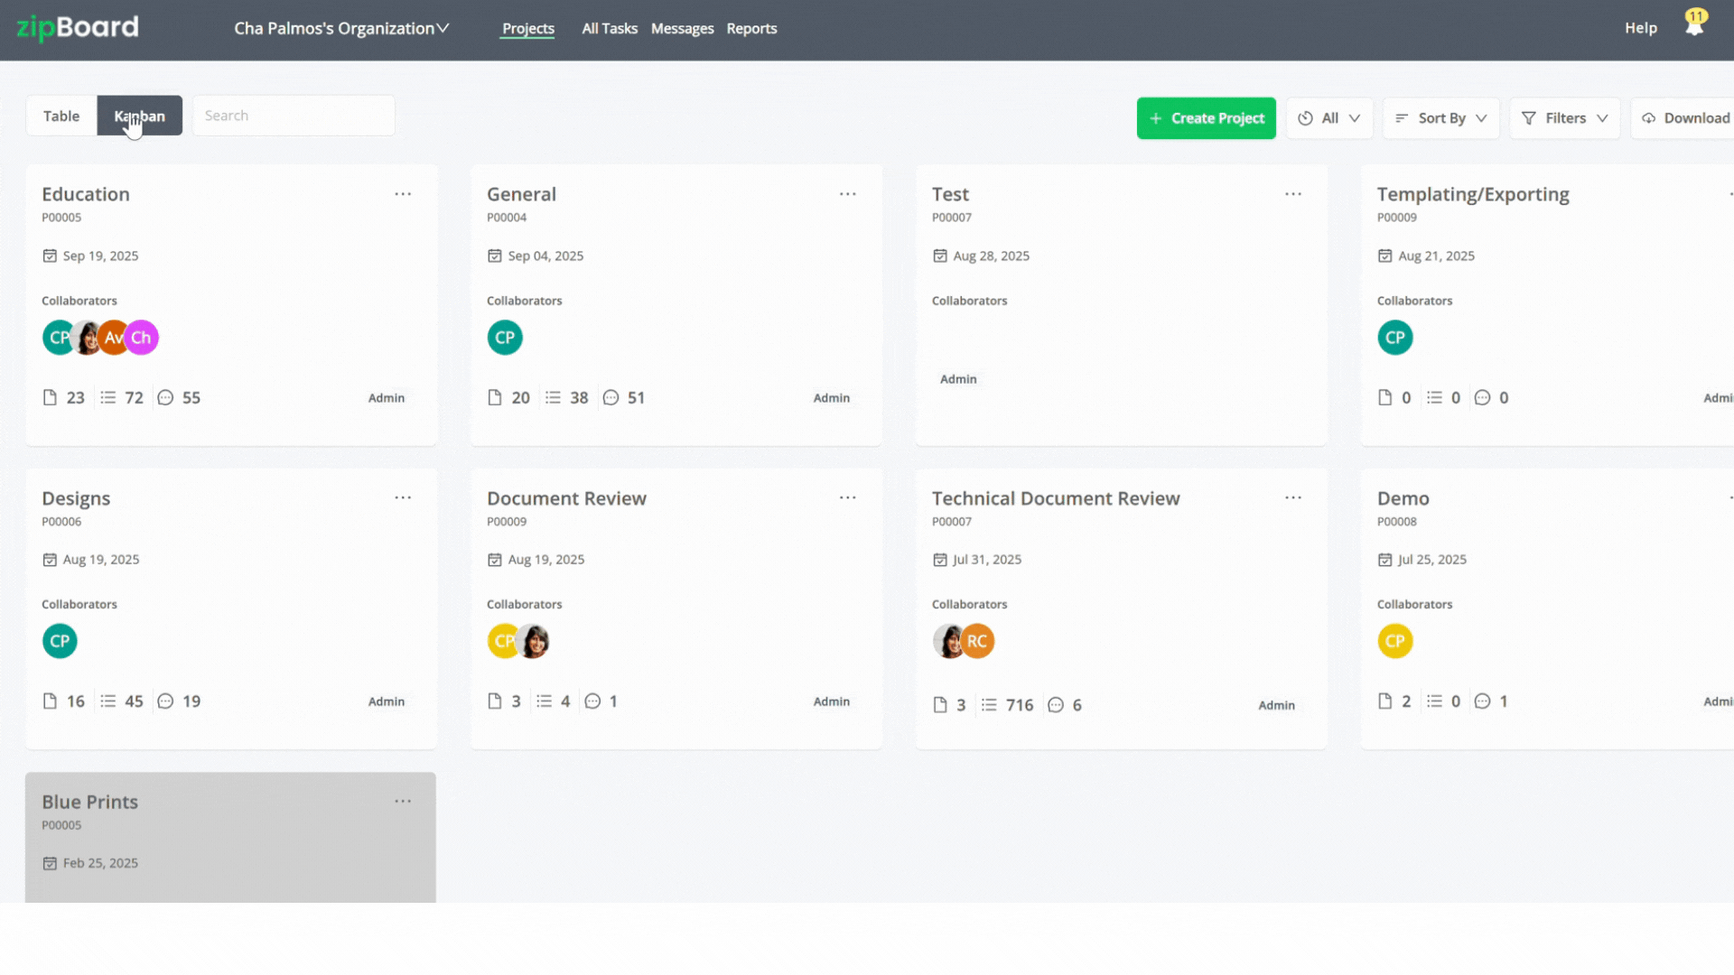The width and height of the screenshot is (1734, 975).
Task: Click the Download button
Action: coord(1685,118)
